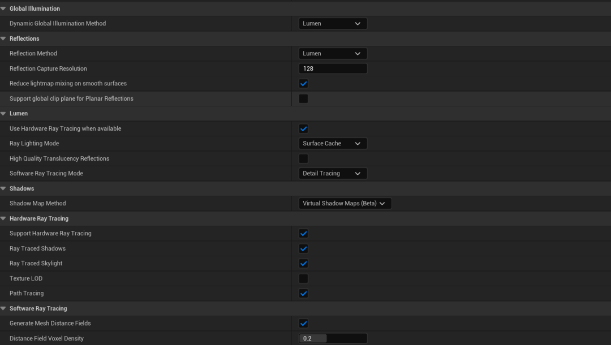Uncheck Support Hardware Ray Tracing
This screenshot has width=611, height=345.
[x=303, y=233]
